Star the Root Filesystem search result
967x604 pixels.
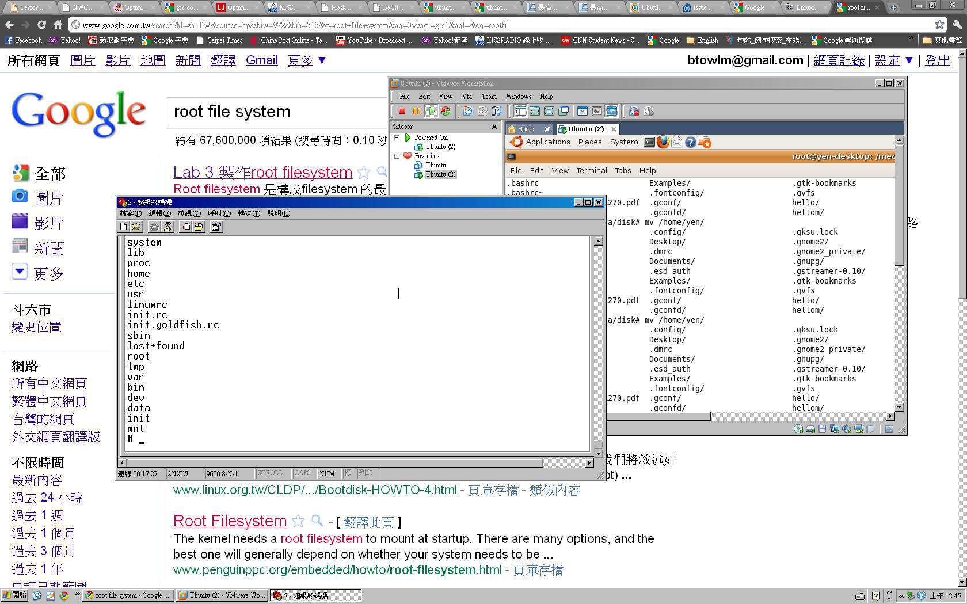298,521
